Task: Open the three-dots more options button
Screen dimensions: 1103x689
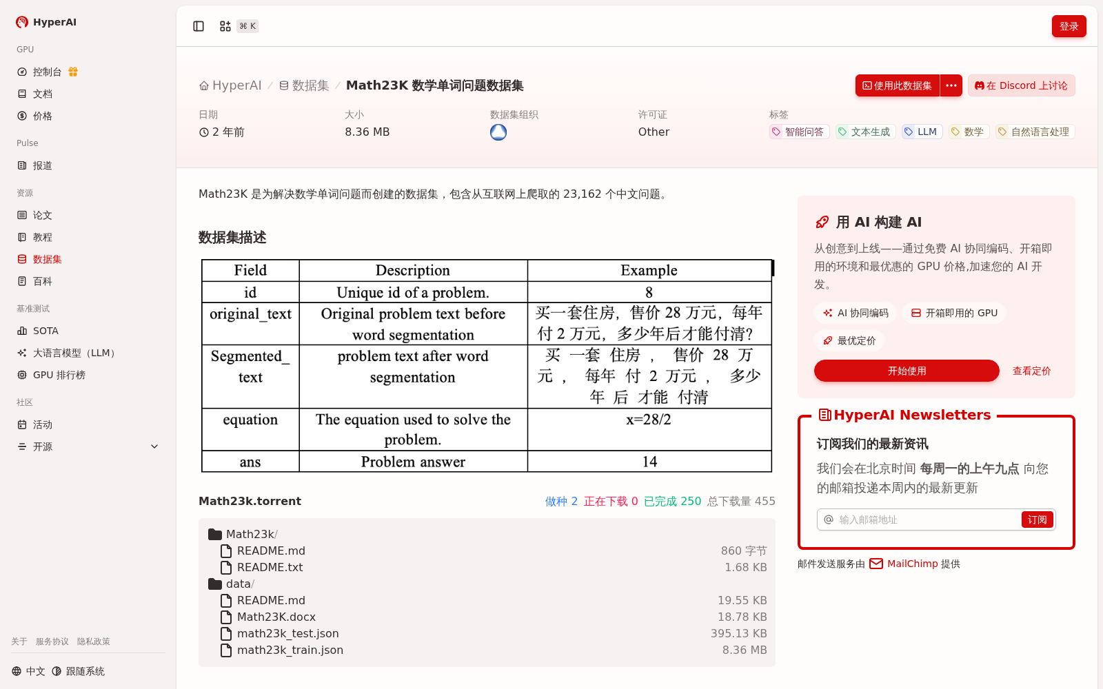Action: click(951, 85)
